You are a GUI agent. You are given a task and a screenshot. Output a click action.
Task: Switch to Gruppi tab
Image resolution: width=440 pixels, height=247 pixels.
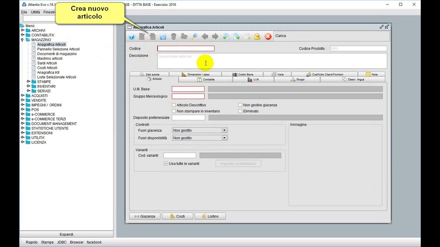(297, 80)
